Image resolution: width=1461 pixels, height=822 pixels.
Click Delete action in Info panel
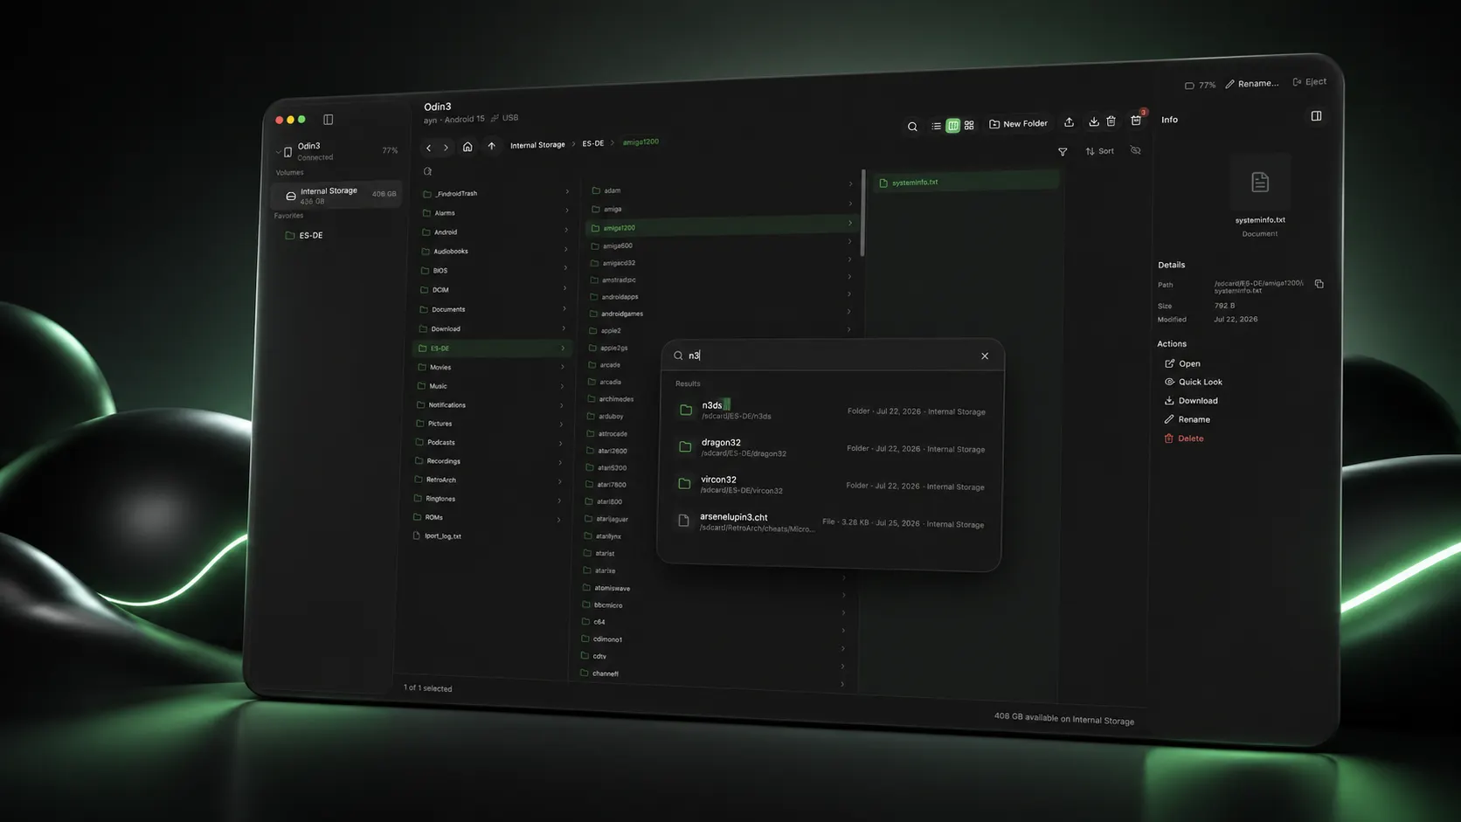tap(1183, 439)
